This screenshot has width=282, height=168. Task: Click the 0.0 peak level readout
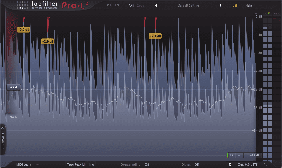(x=267, y=13)
